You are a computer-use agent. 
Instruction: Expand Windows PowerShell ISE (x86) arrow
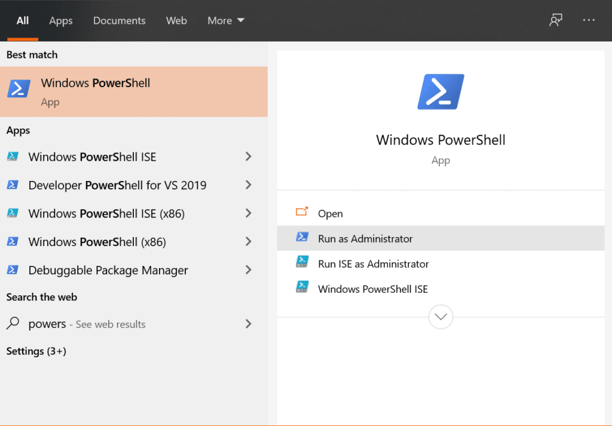(248, 213)
